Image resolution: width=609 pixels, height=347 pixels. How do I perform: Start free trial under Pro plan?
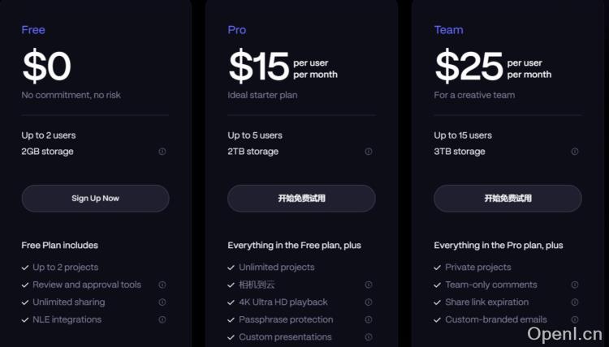click(x=301, y=199)
